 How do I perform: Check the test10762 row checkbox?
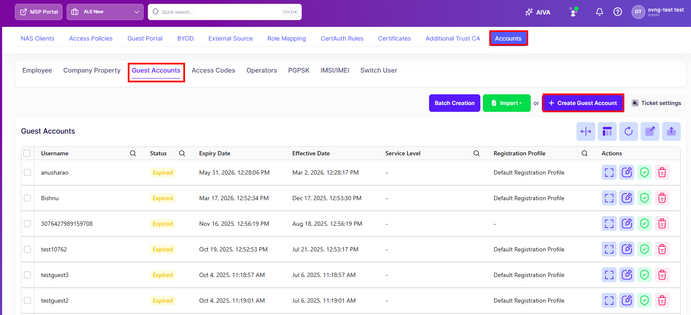point(27,249)
